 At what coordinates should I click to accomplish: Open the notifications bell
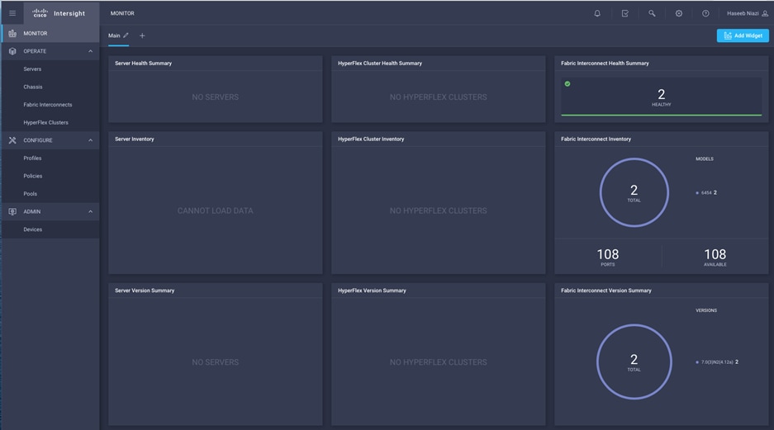[x=597, y=13]
